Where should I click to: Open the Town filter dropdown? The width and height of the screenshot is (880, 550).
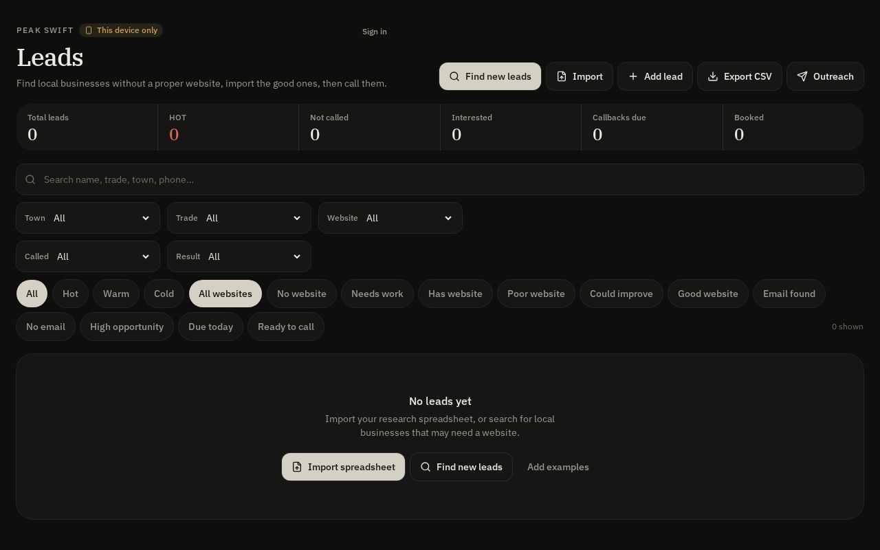[88, 218]
